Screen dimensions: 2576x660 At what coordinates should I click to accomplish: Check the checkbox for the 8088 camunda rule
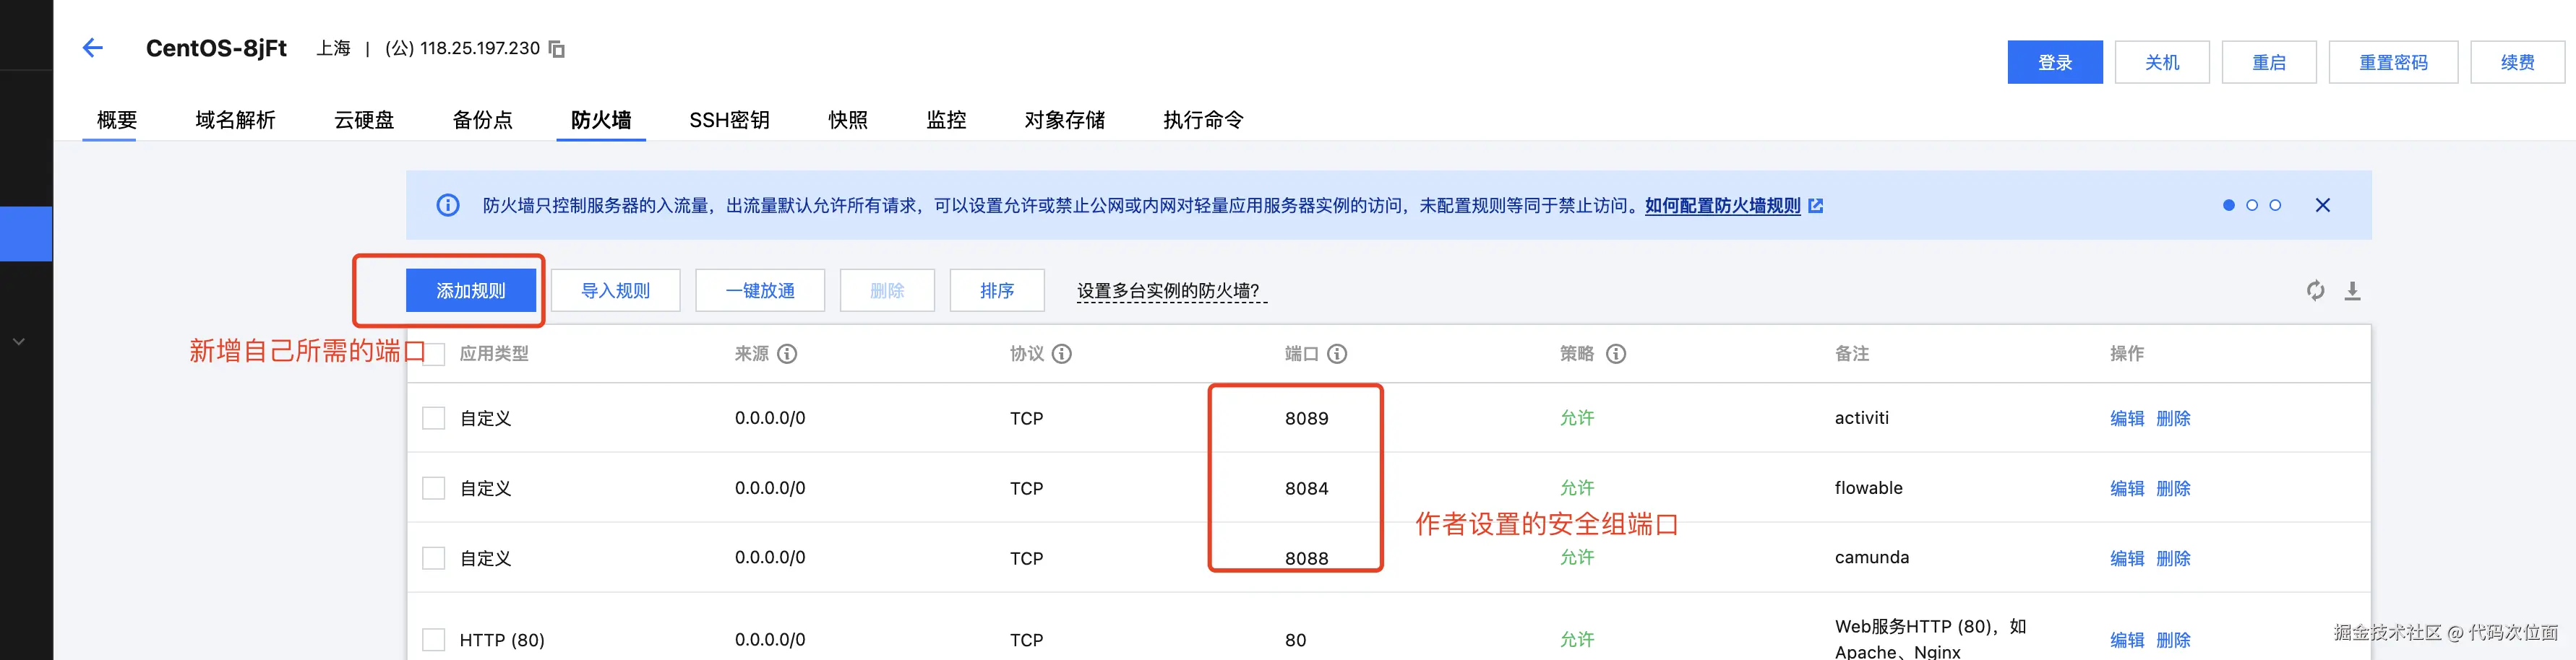coord(434,557)
